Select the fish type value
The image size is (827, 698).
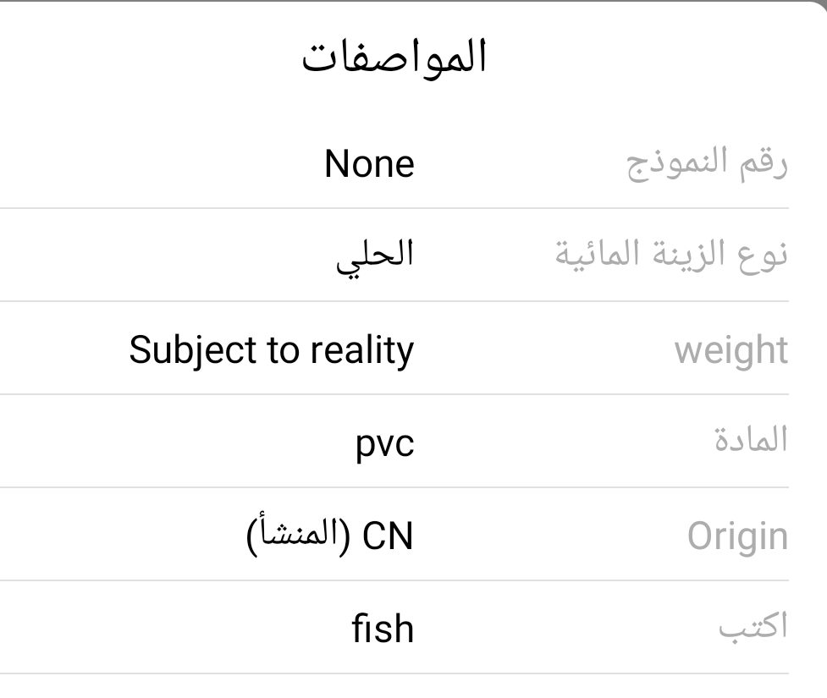click(383, 629)
